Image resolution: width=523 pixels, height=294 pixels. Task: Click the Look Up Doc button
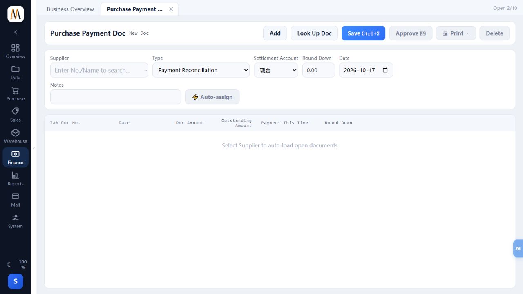coord(314,33)
